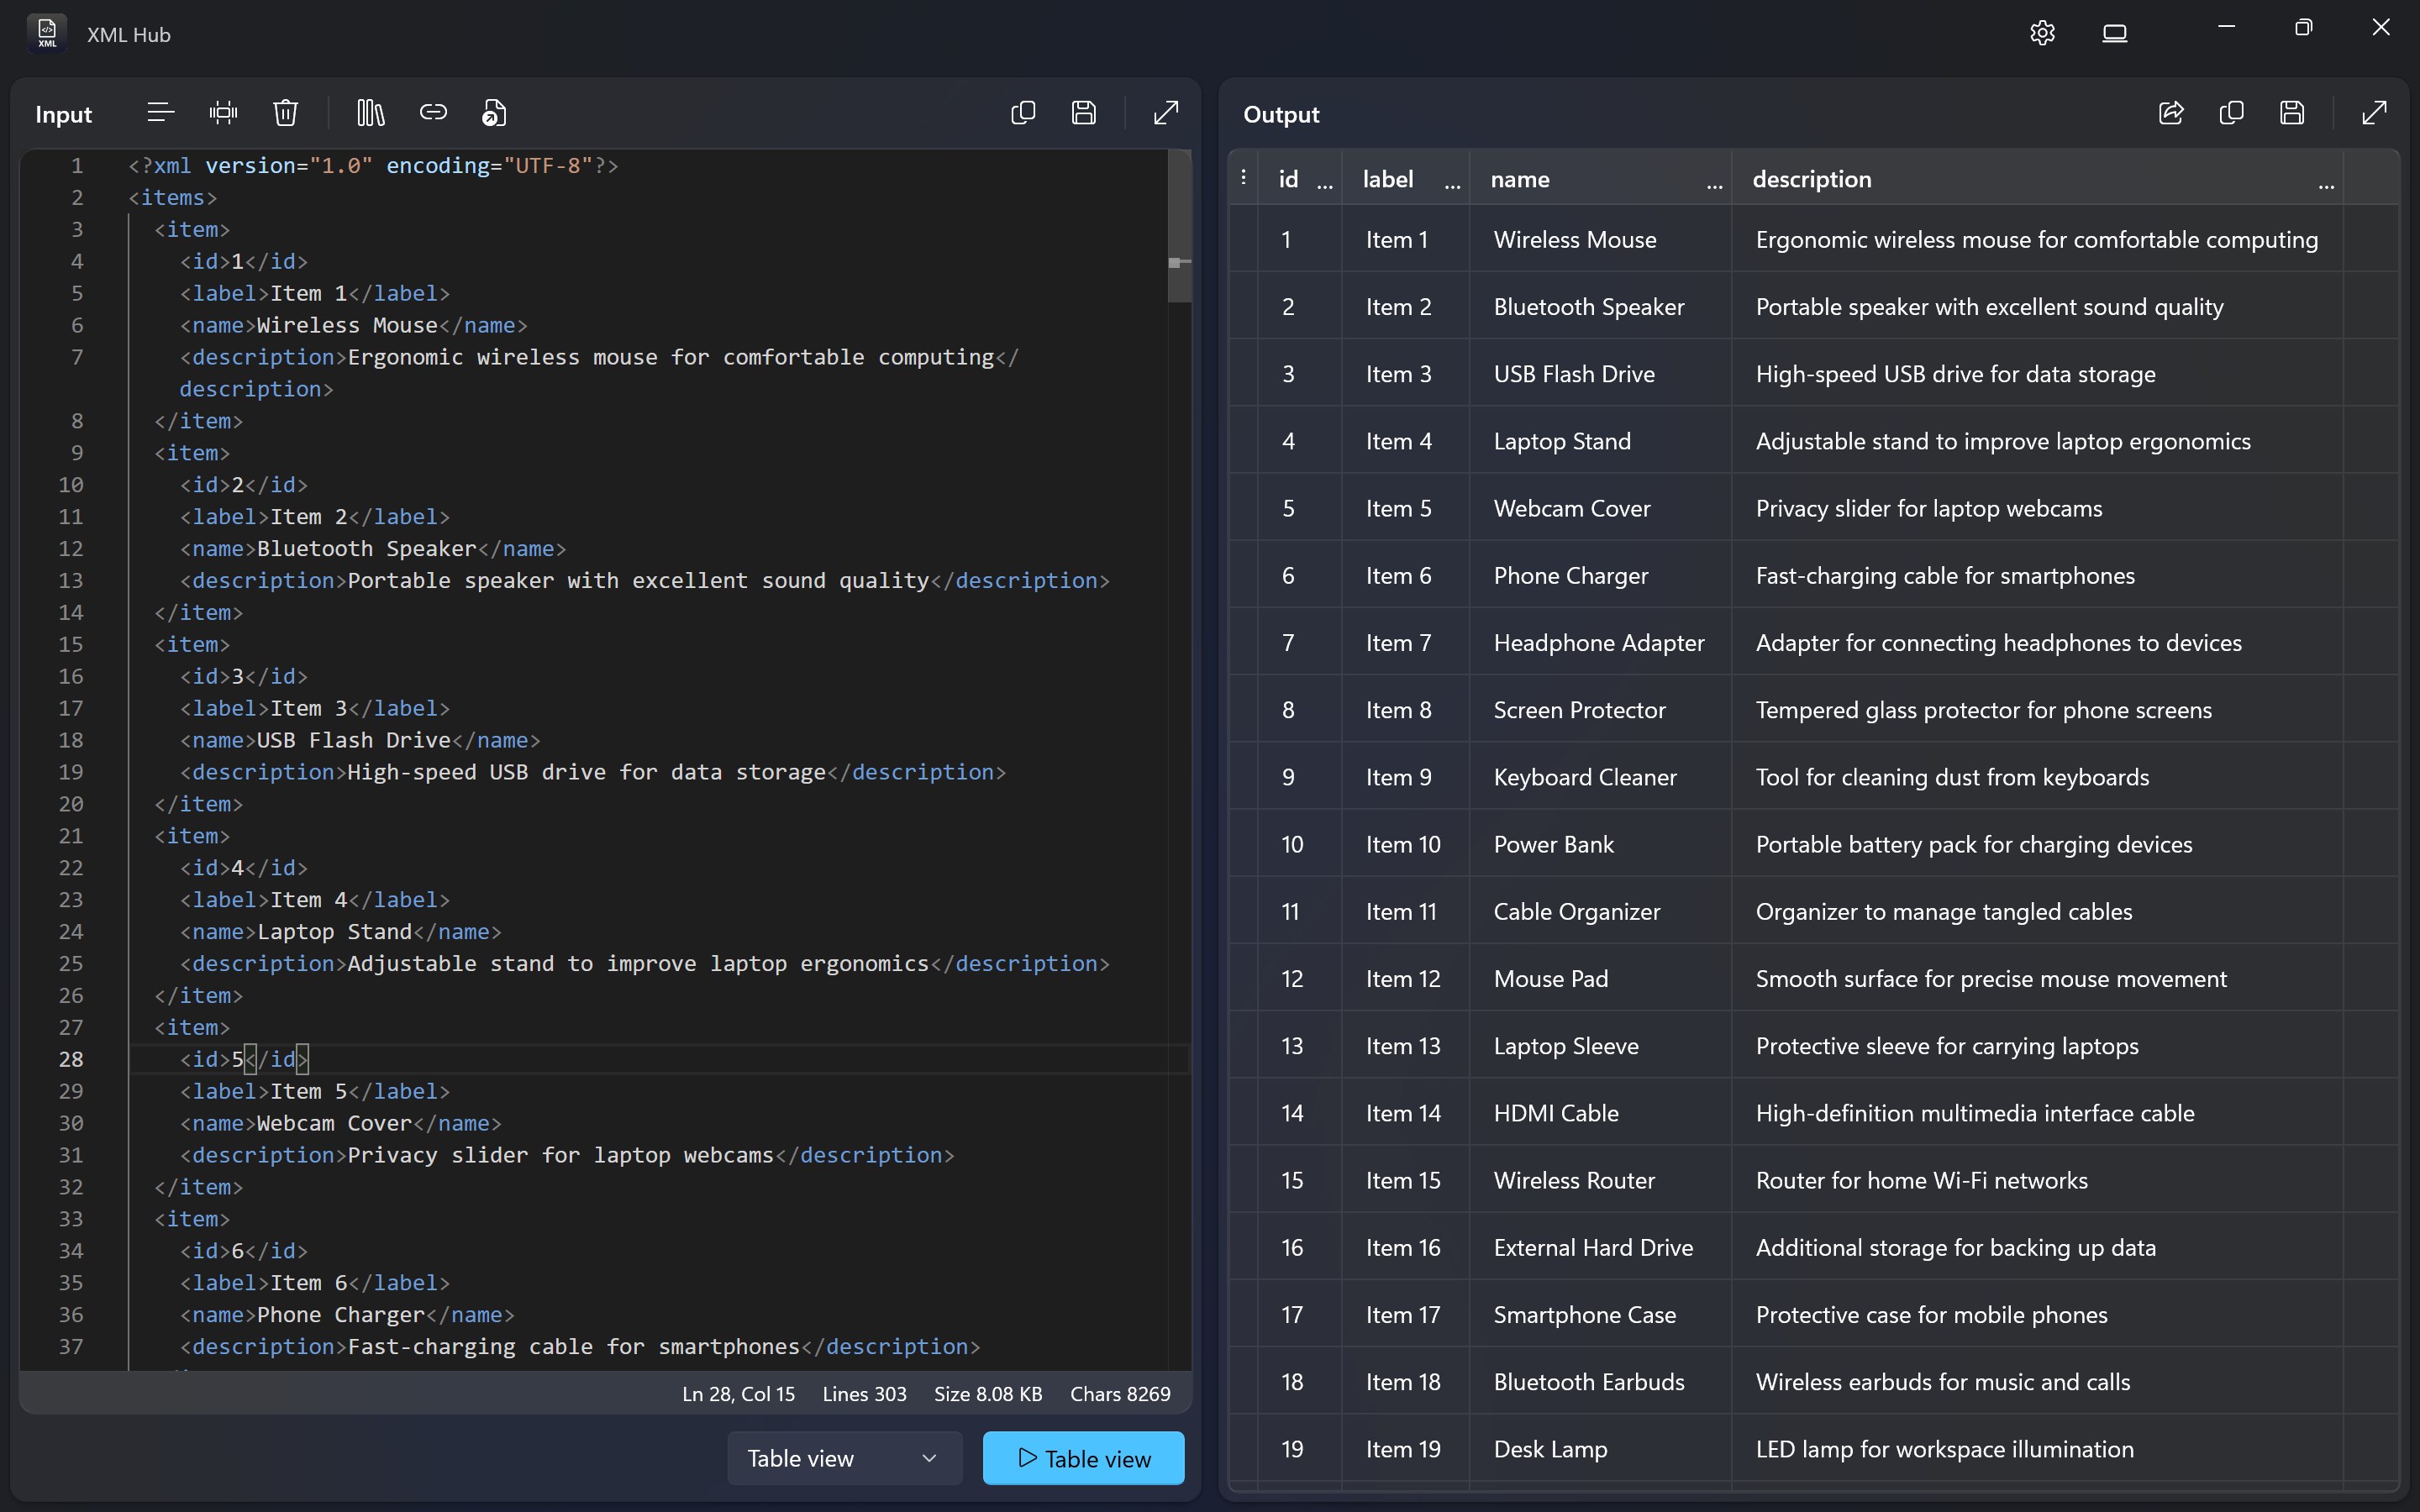The height and width of the screenshot is (1512, 2420).
Task: Copy the input to clipboard
Action: pos(1022,112)
